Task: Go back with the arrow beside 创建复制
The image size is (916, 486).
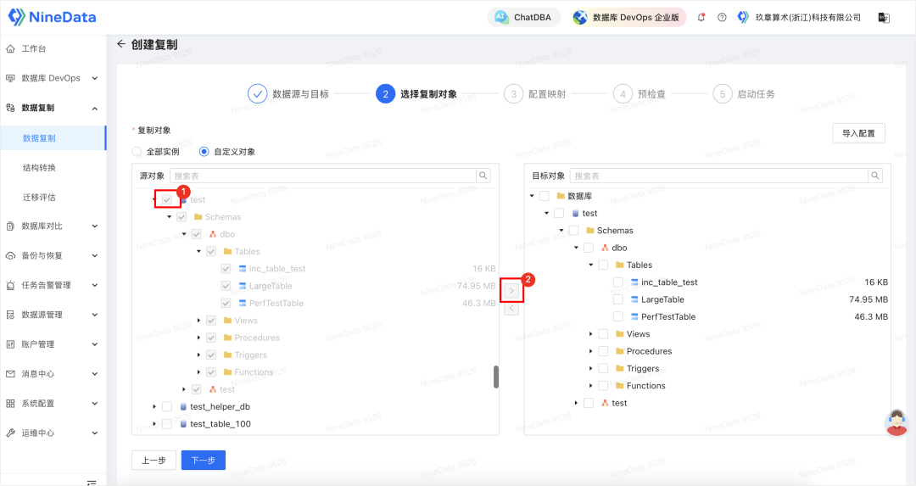Action: 121,44
